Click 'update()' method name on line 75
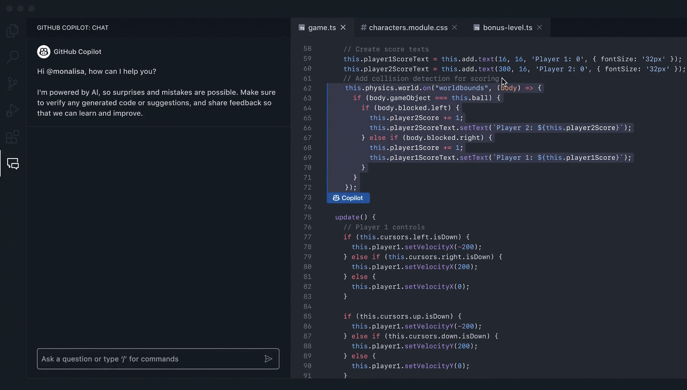The width and height of the screenshot is (687, 390). click(x=351, y=217)
